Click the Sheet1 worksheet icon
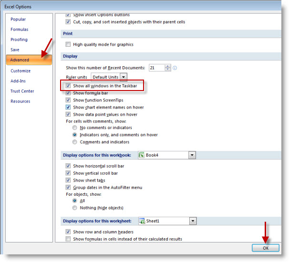The image size is (289, 262). coord(142,221)
